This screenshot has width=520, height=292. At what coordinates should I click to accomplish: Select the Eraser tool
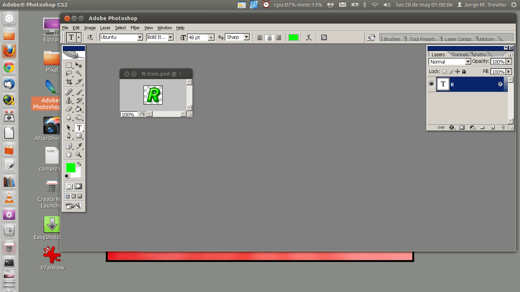[69, 109]
